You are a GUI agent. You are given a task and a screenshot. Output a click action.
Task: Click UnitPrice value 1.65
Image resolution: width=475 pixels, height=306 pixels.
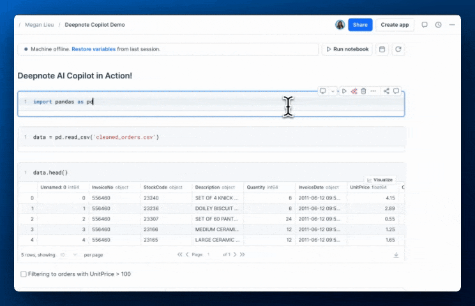390,240
